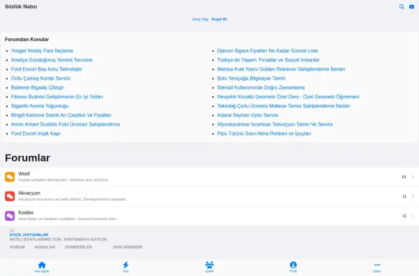The height and width of the screenshot is (276, 419).
Task: Open Manisa Kula Golden Retriever topic
Action: [x=281, y=69]
